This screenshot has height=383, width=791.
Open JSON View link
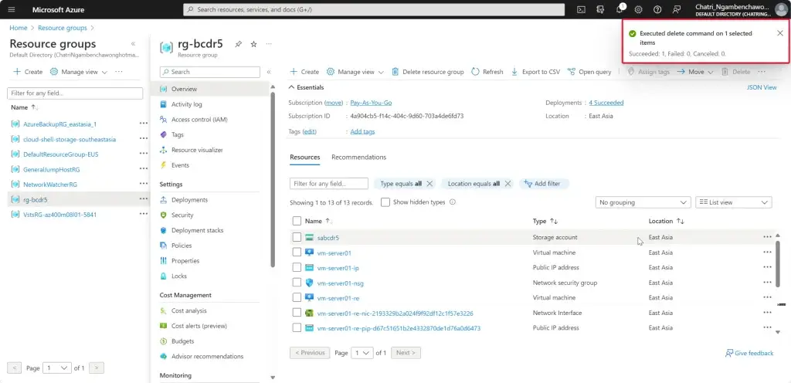pyautogui.click(x=762, y=87)
